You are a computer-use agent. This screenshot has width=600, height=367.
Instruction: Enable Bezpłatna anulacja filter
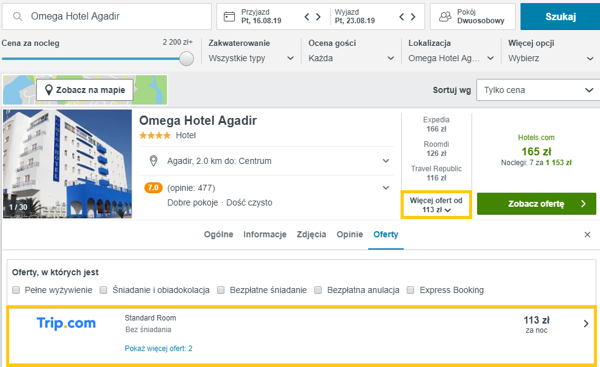pos(318,290)
